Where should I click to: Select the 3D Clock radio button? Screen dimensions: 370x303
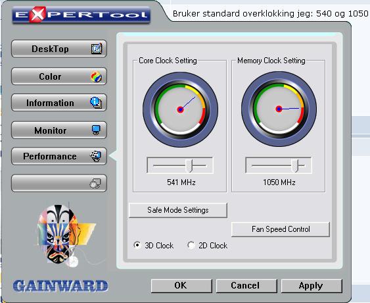(x=137, y=245)
